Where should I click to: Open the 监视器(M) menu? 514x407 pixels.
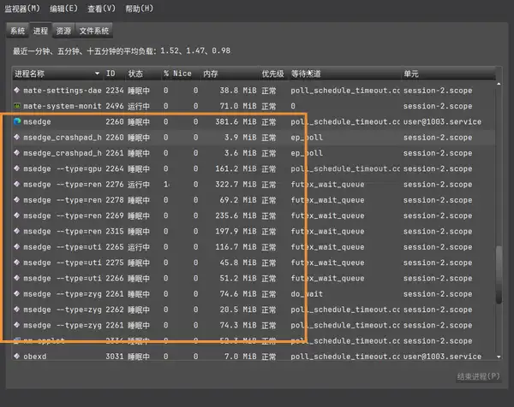(22, 9)
